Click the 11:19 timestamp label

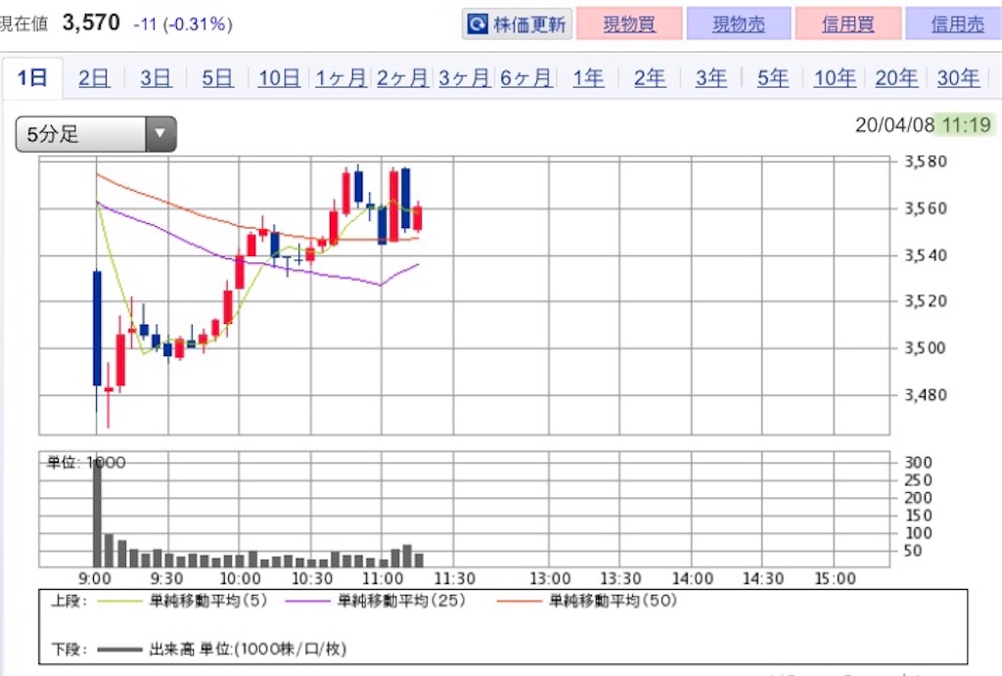pos(966,124)
